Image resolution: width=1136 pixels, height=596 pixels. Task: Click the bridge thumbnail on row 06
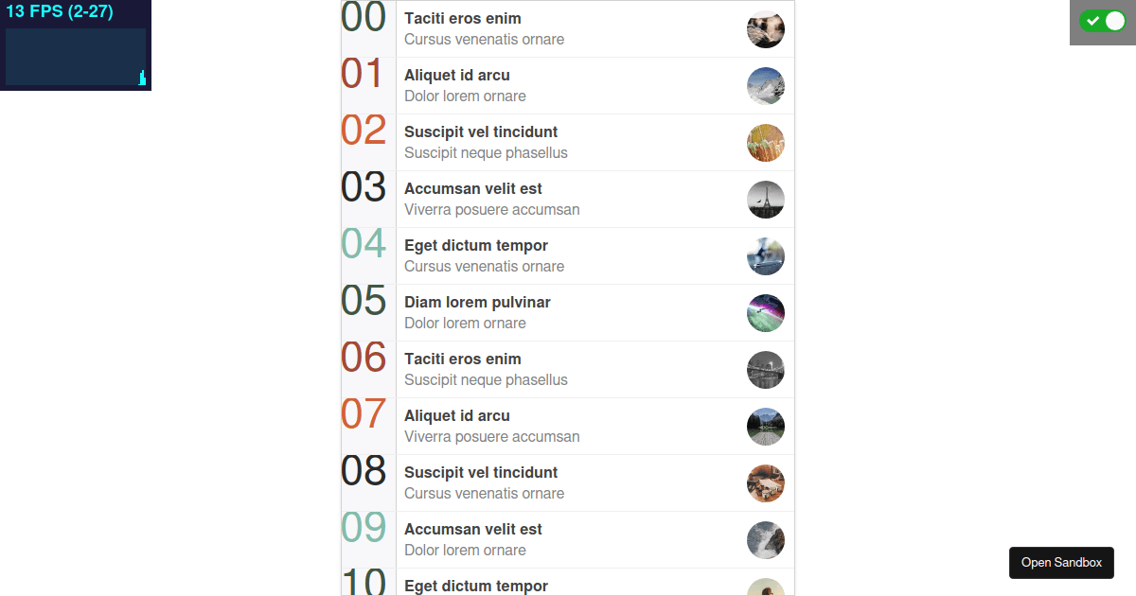(765, 370)
